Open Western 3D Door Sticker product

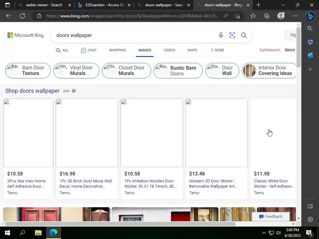coord(217,149)
